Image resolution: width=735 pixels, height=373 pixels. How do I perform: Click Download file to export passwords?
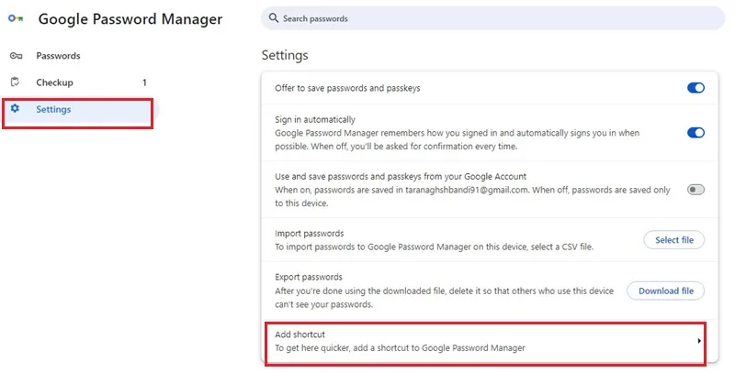[x=665, y=291]
